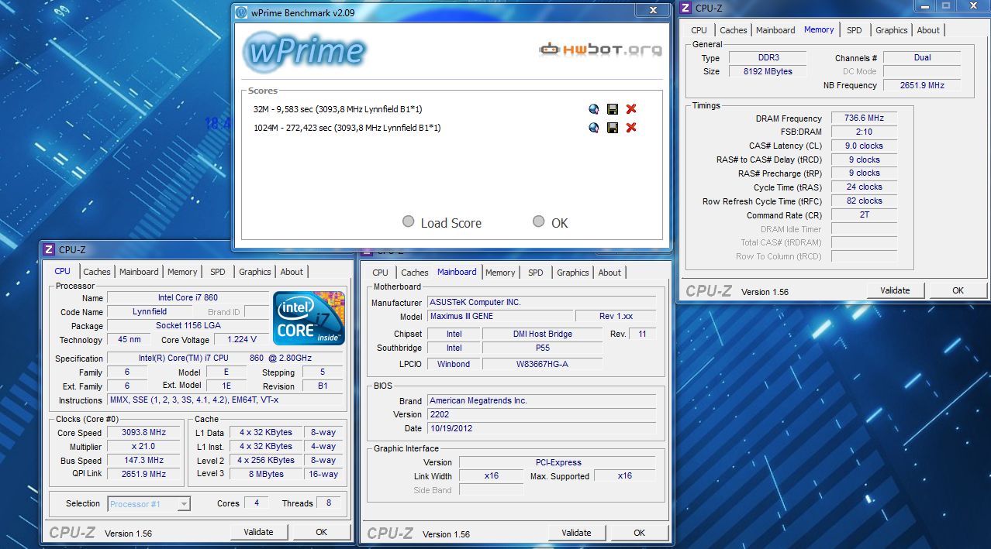
Task: Select Mainboard tab in Mainboard window
Action: point(458,272)
